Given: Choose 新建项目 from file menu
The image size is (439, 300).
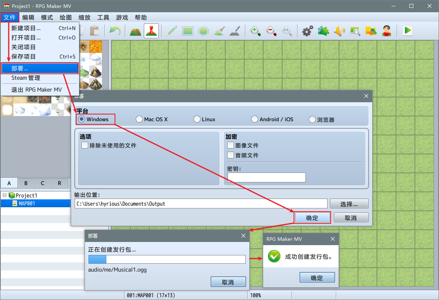Looking at the screenshot, I should click(x=40, y=28).
